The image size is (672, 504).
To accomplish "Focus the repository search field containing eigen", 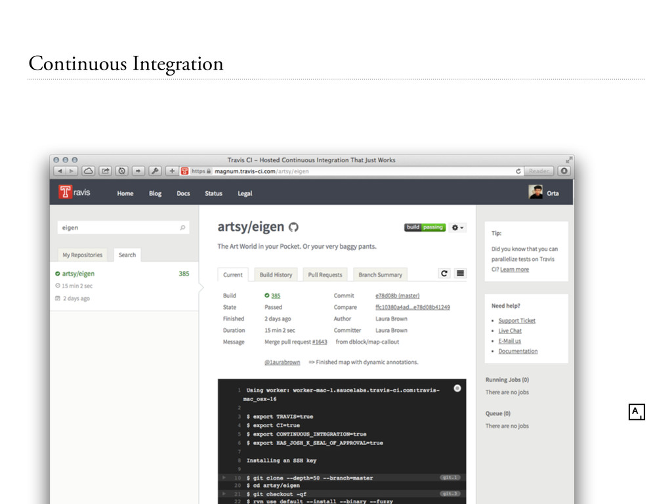I will 123,228.
